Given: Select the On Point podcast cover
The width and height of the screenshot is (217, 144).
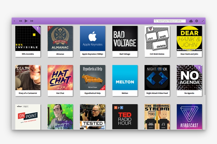Looking at the screenshot, I should click(28, 117).
